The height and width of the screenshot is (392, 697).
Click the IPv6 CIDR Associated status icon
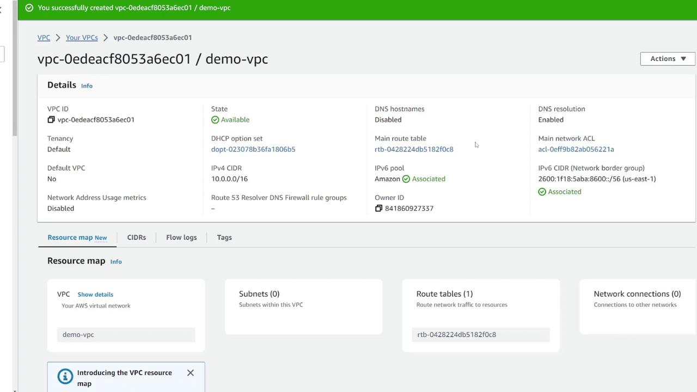click(x=542, y=192)
